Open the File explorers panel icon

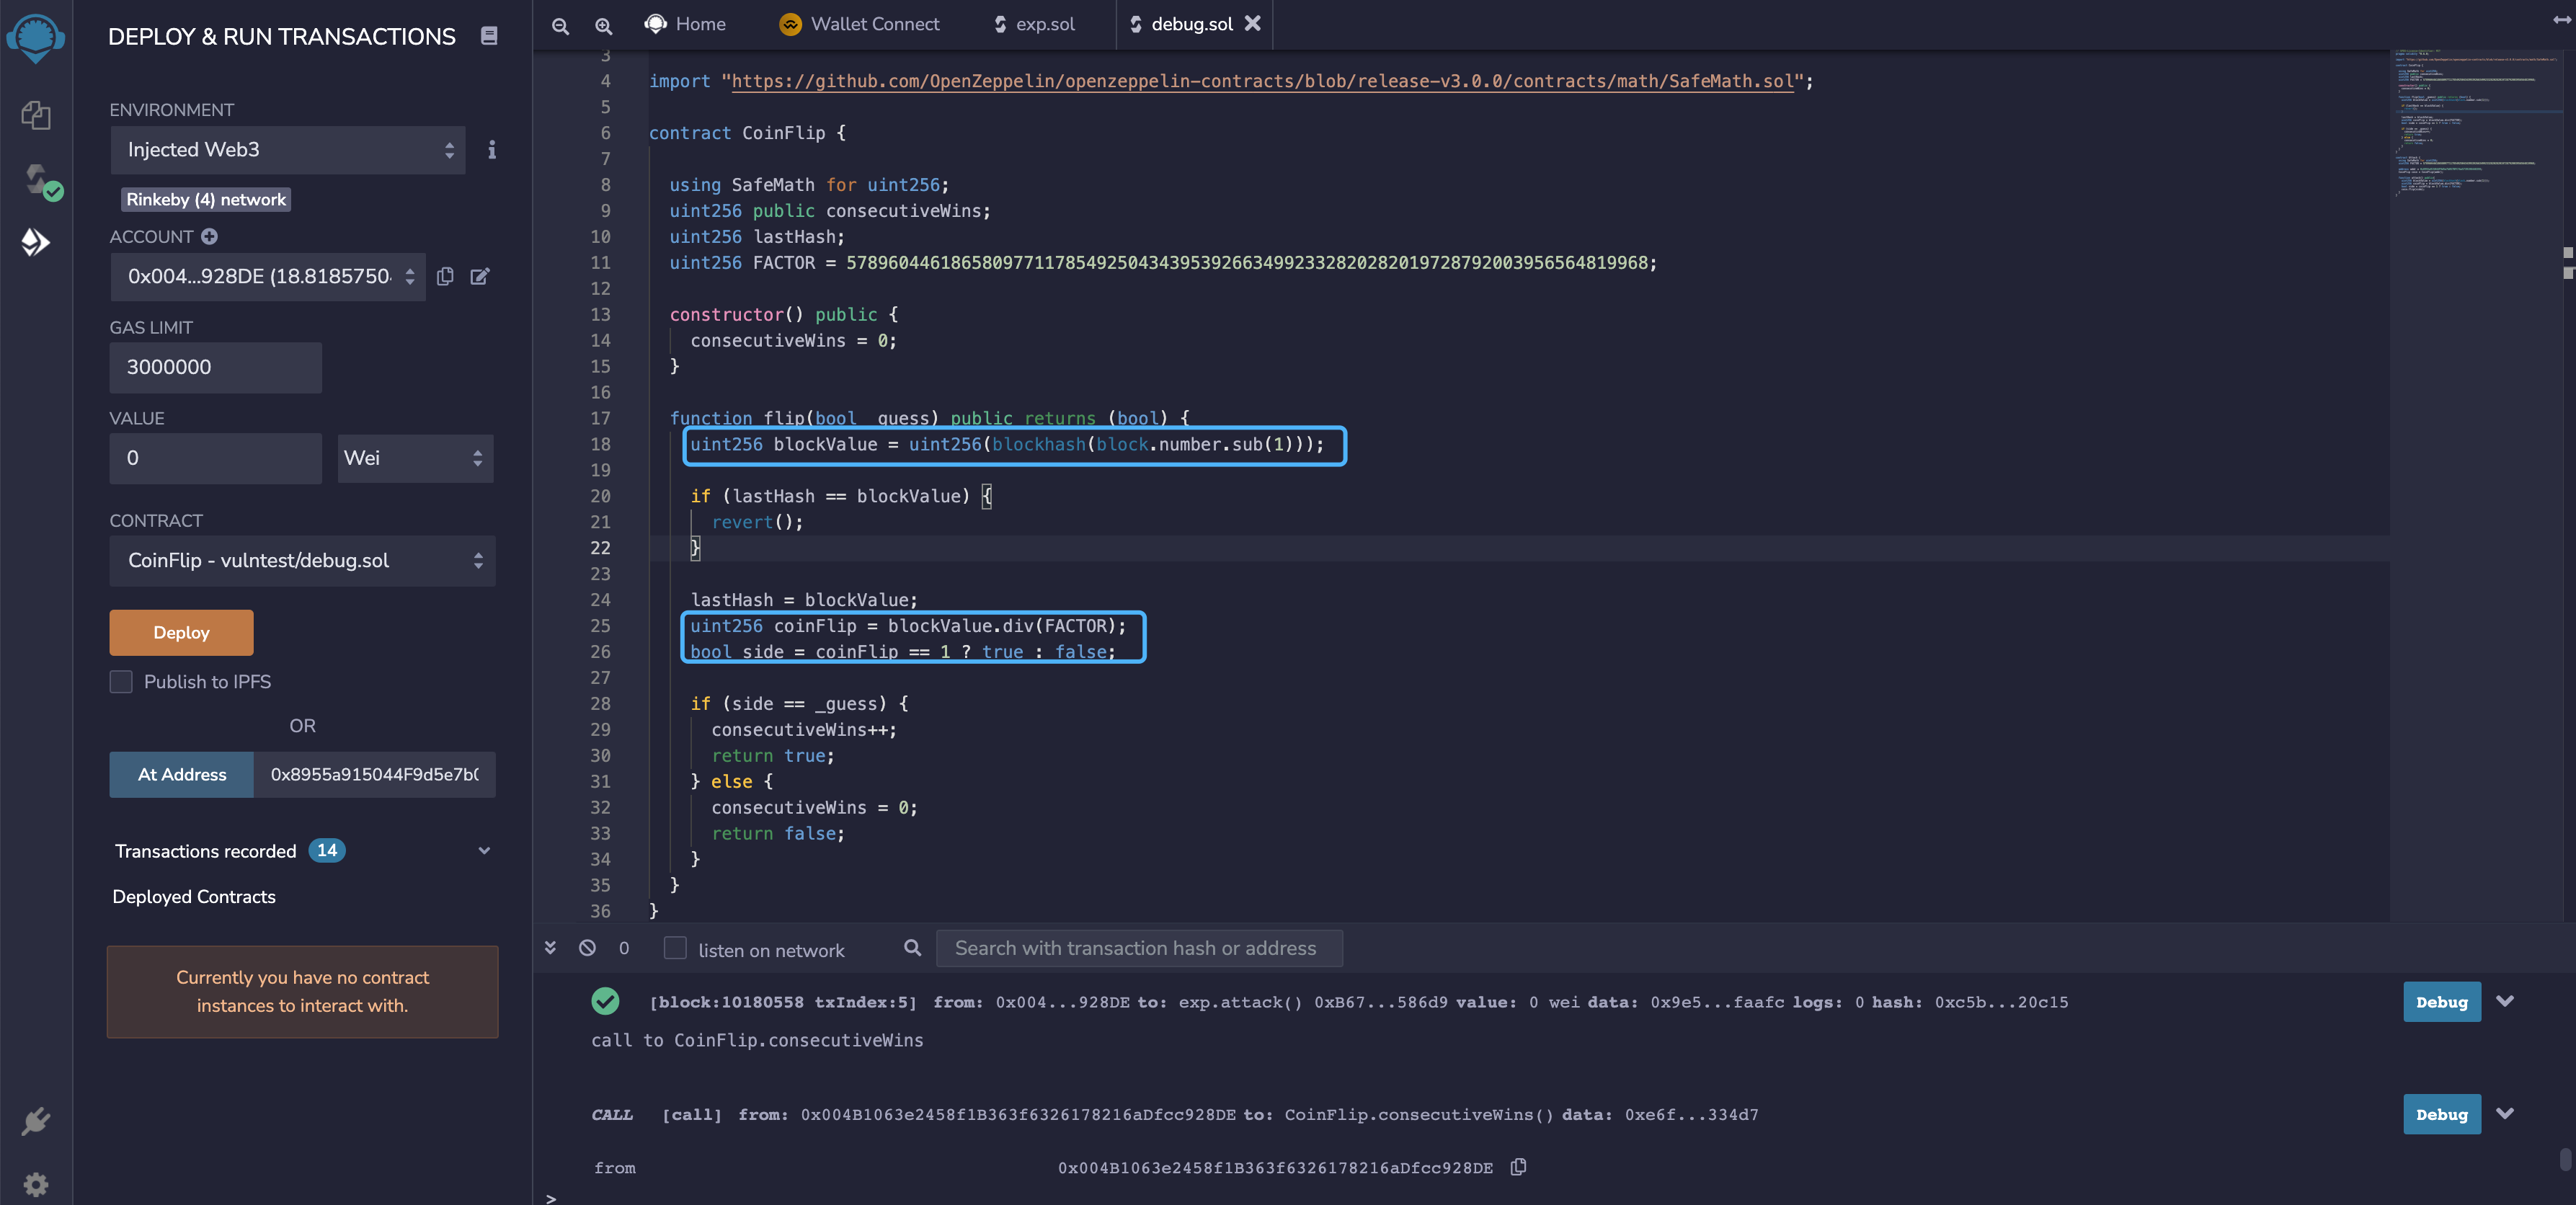[x=36, y=115]
